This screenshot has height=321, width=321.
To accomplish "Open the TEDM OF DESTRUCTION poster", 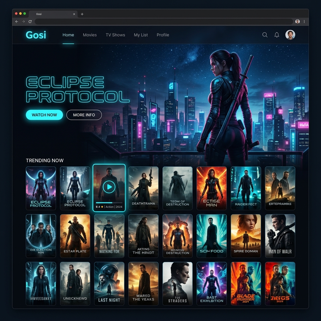I will coord(177,188).
